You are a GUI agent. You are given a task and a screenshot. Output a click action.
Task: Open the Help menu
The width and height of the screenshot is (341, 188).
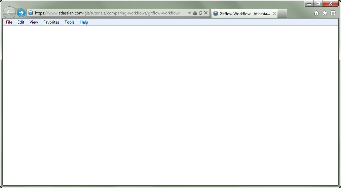pyautogui.click(x=84, y=22)
